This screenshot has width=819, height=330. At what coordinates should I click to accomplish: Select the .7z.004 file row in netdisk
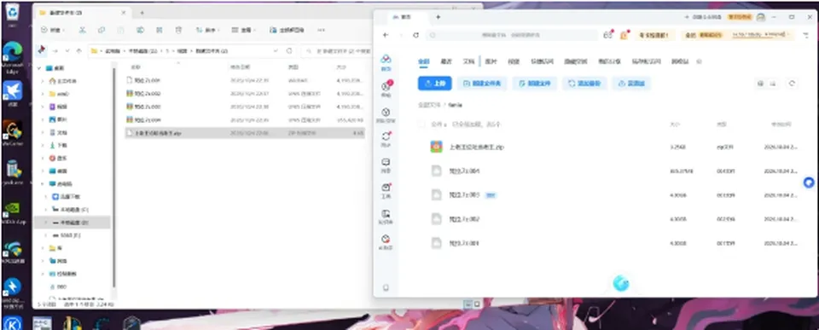coord(607,171)
